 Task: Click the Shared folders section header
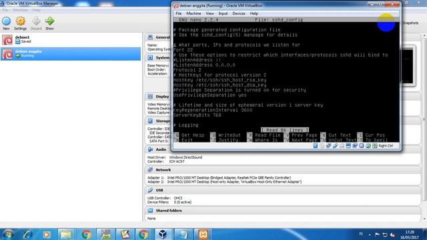tap(169, 211)
